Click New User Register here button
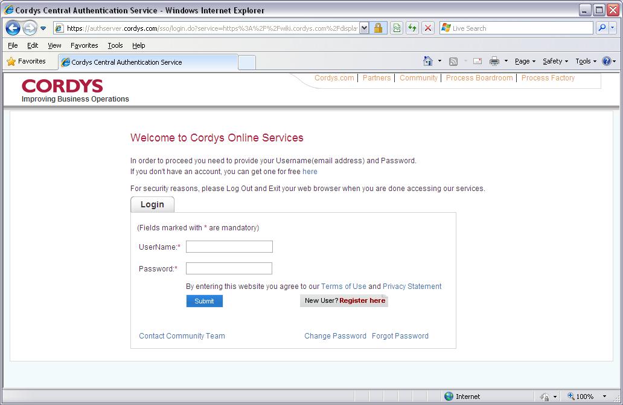 (x=344, y=301)
